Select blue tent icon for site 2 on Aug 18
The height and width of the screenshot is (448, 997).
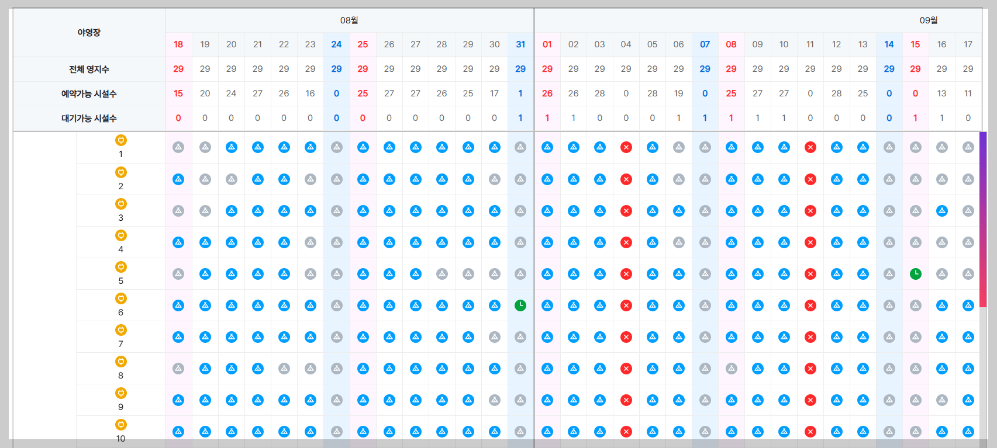[178, 179]
